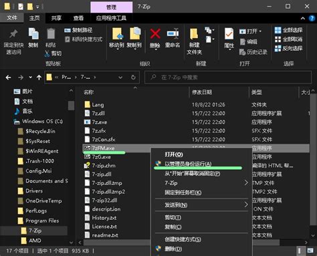This screenshot has height=256, width=317.
Task: Click the Select all option in ribbon
Action: 288,30
